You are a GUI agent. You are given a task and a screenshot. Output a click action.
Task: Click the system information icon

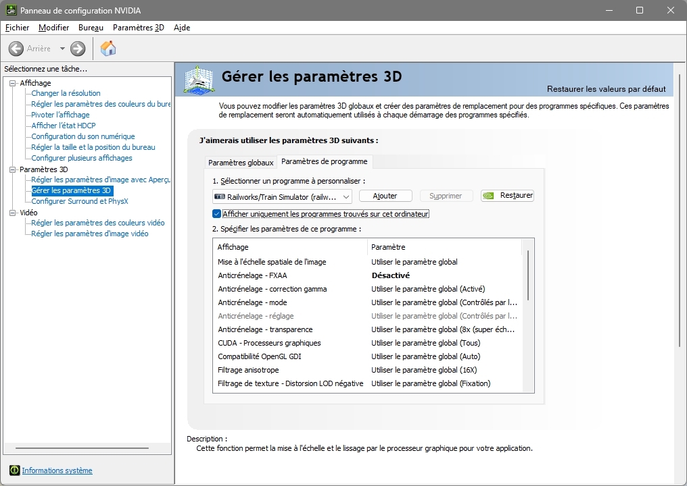pyautogui.click(x=14, y=470)
